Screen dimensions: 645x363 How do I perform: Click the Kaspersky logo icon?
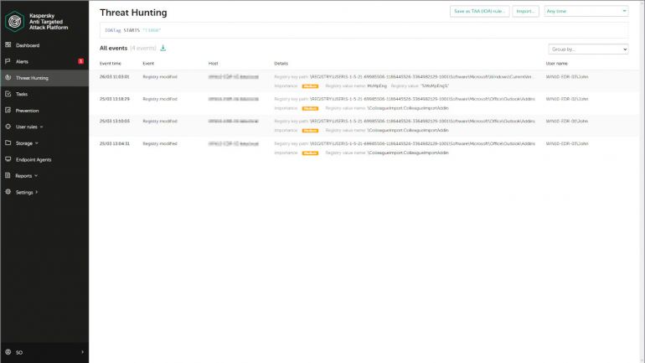tap(13, 20)
